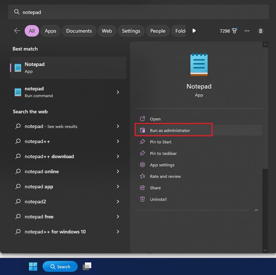This screenshot has width=276, height=275.
Task: Click the back arrow in search panel
Action: click(17, 31)
